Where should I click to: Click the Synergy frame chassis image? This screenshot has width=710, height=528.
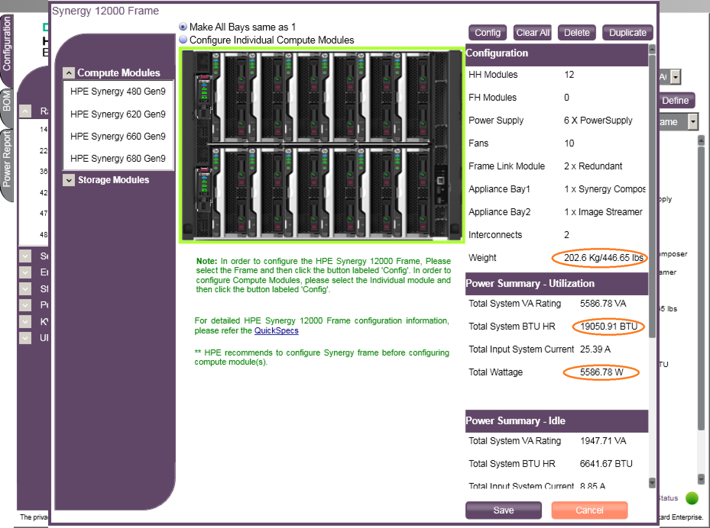point(322,145)
